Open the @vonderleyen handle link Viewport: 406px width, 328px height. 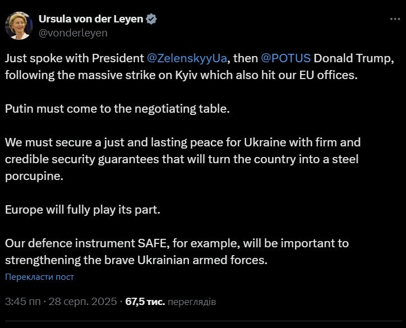click(x=73, y=33)
